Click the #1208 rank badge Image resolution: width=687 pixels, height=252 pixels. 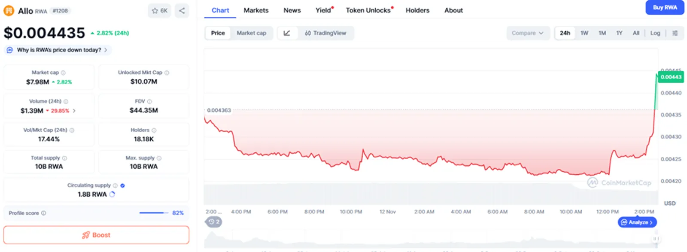tap(60, 11)
